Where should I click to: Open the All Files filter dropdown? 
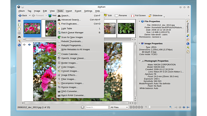[119, 107]
